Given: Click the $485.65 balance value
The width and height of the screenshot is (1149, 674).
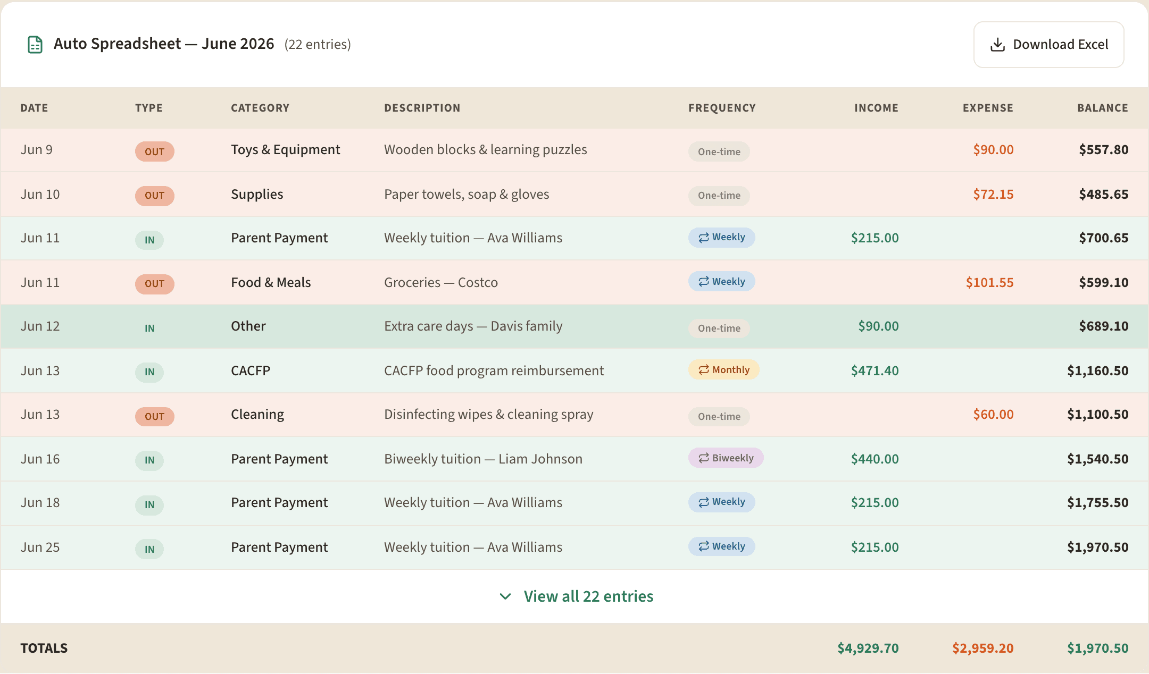Looking at the screenshot, I should (x=1103, y=195).
